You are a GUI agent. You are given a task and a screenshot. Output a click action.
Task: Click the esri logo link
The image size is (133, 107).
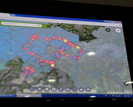(128, 92)
